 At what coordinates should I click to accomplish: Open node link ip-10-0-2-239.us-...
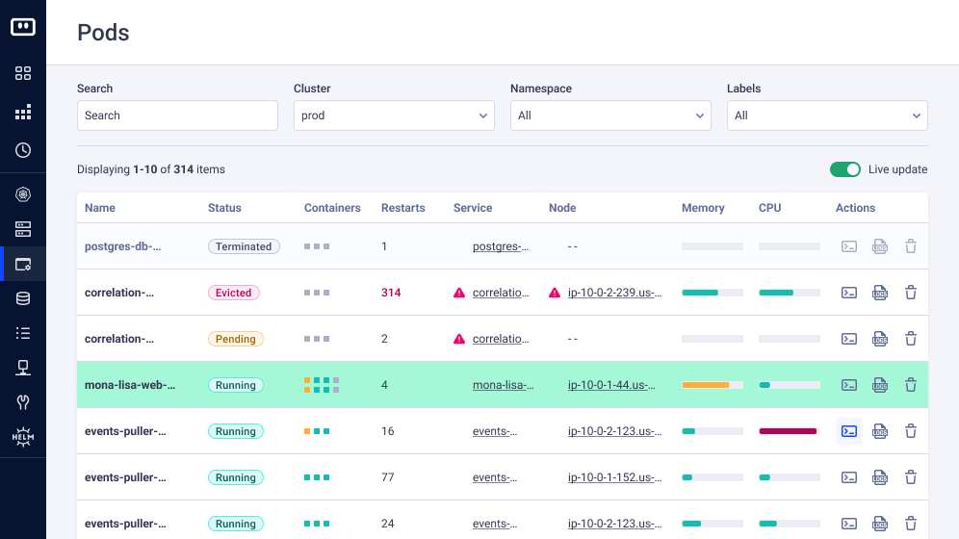(x=614, y=293)
